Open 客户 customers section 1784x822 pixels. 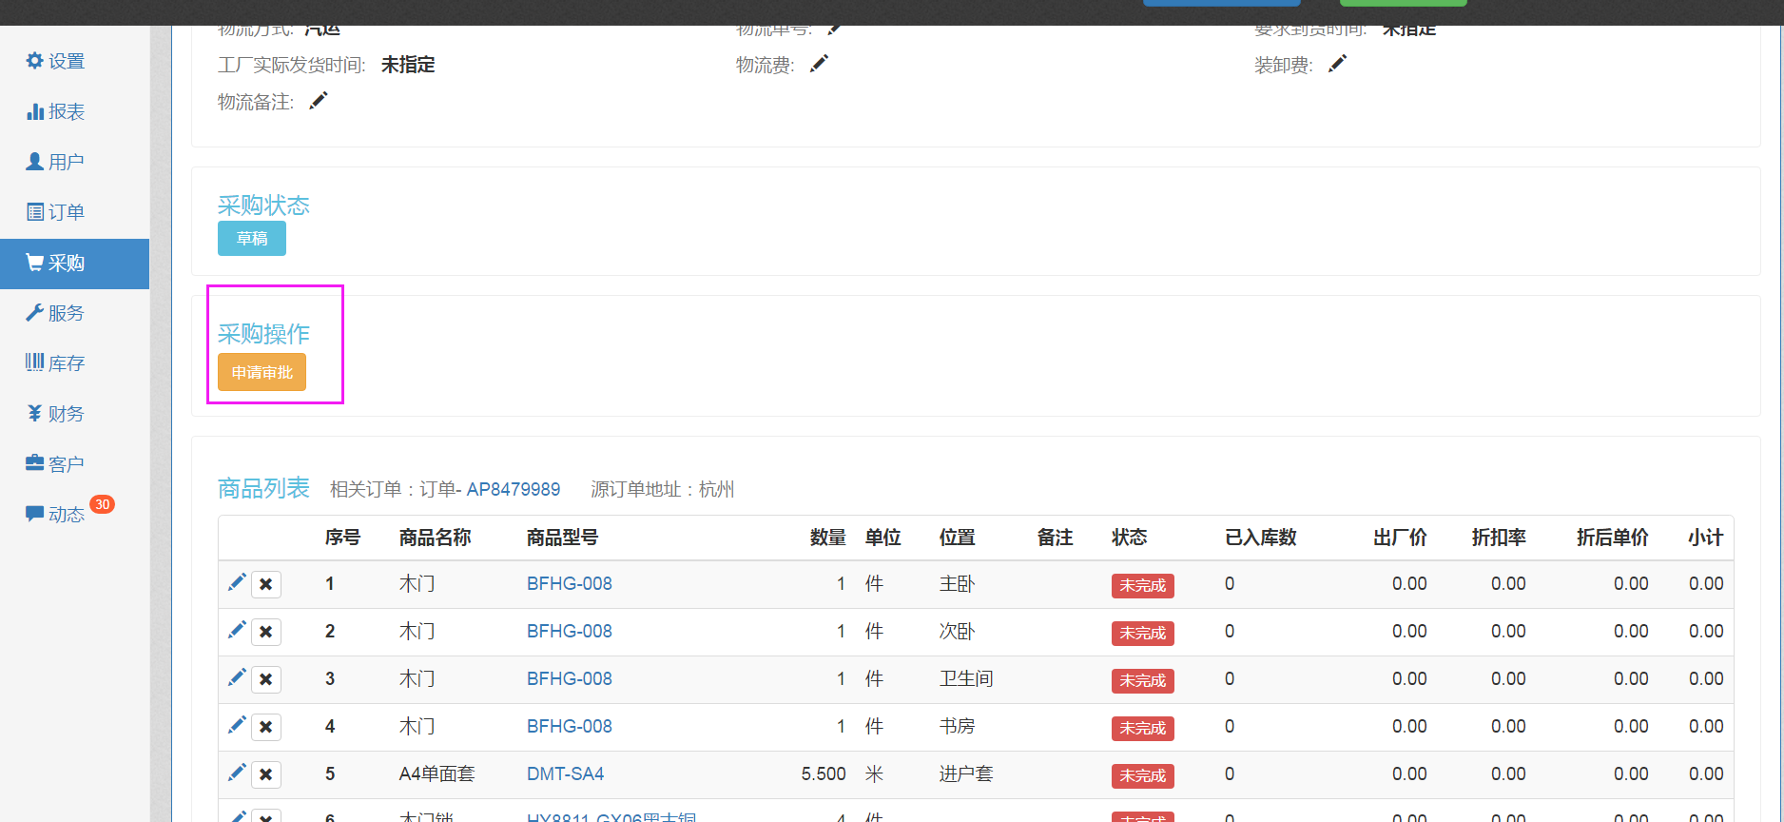click(55, 464)
